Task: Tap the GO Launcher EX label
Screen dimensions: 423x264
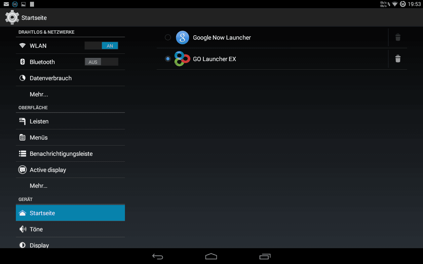Action: click(x=214, y=59)
